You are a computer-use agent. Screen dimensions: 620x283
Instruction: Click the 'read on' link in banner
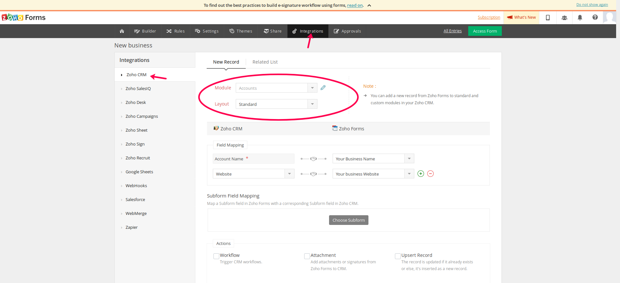355,5
